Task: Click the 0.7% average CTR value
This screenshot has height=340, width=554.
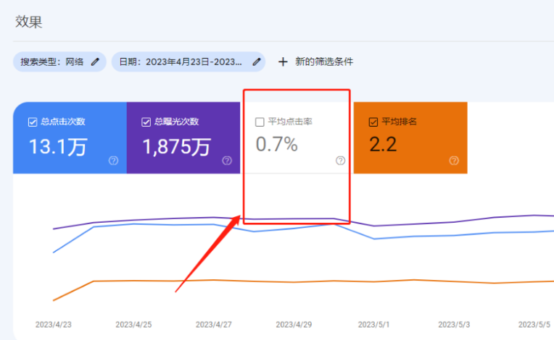Action: coord(276,145)
